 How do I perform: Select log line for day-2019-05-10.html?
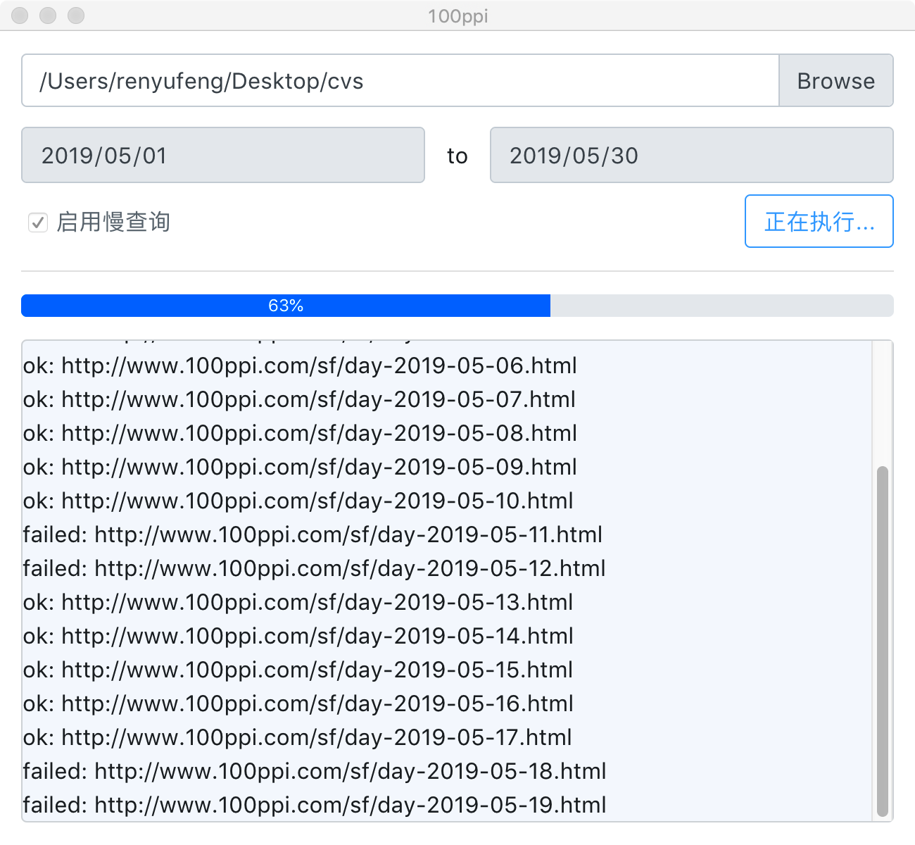298,501
